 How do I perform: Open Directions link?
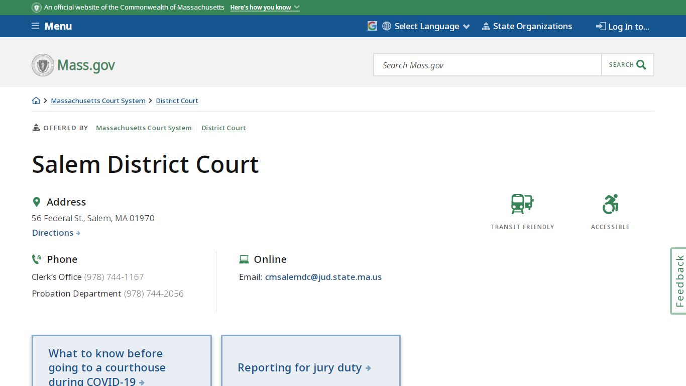pos(56,233)
